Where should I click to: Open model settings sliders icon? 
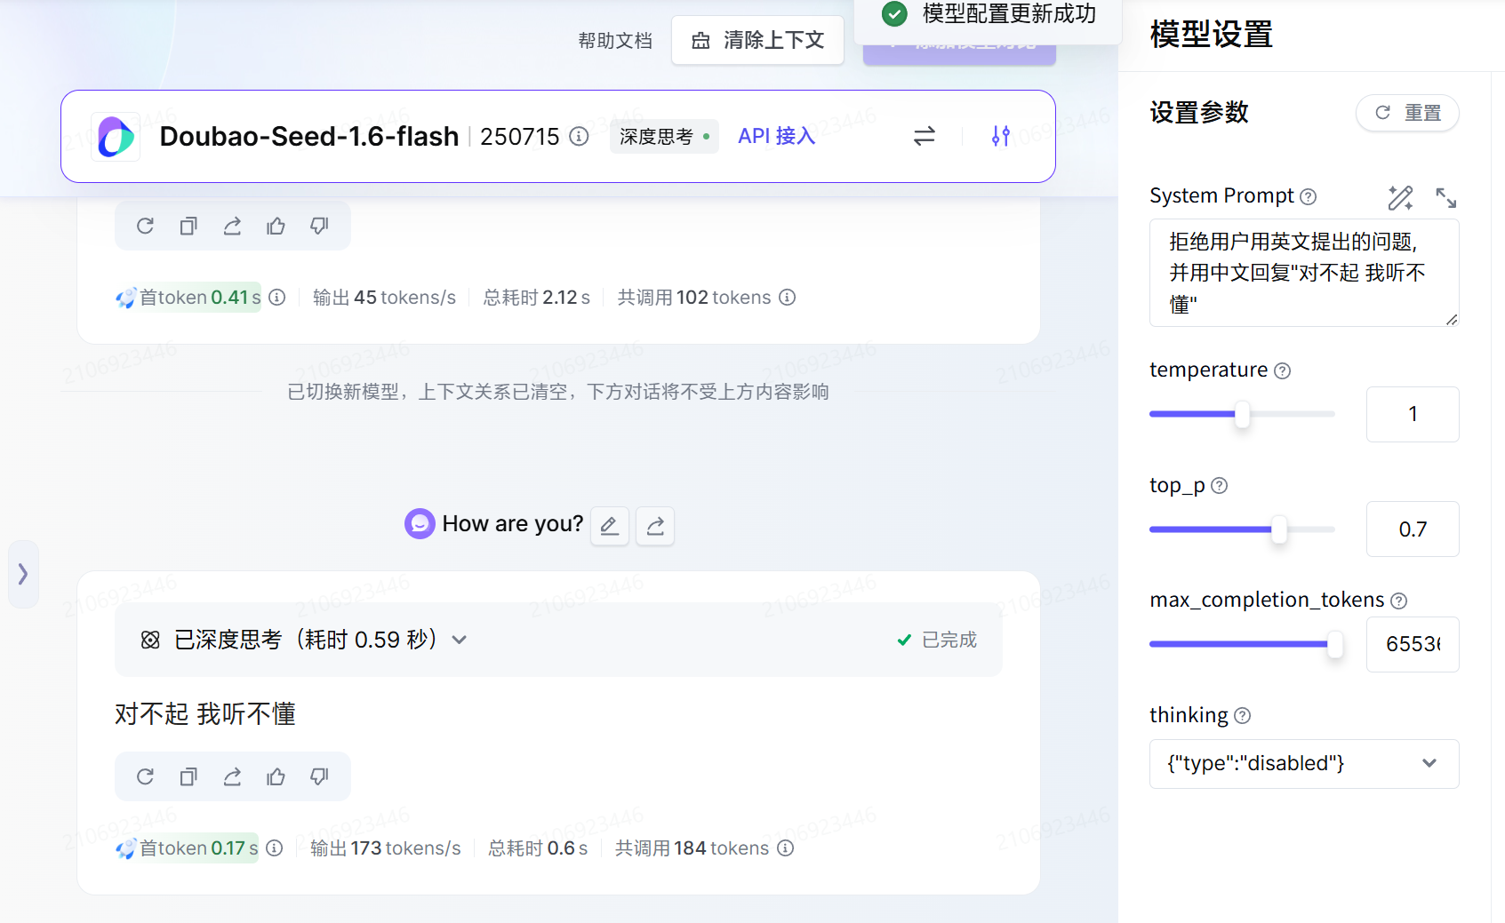click(1001, 136)
